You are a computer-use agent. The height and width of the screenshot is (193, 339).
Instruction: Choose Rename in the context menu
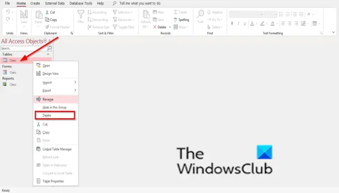tap(56, 99)
